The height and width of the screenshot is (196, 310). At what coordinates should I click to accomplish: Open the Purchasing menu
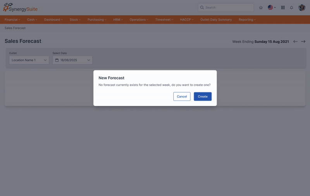(x=97, y=19)
